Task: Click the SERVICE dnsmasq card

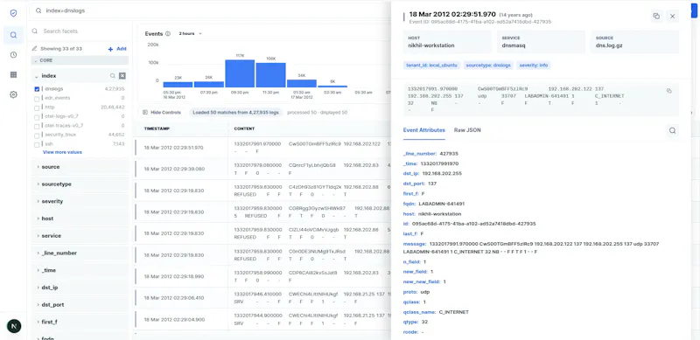Action: click(541, 42)
